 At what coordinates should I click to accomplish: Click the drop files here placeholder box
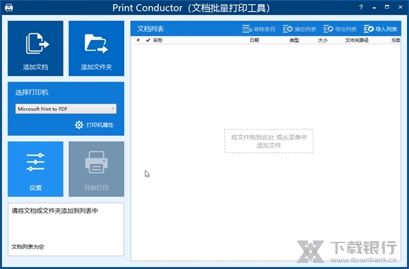[269, 141]
